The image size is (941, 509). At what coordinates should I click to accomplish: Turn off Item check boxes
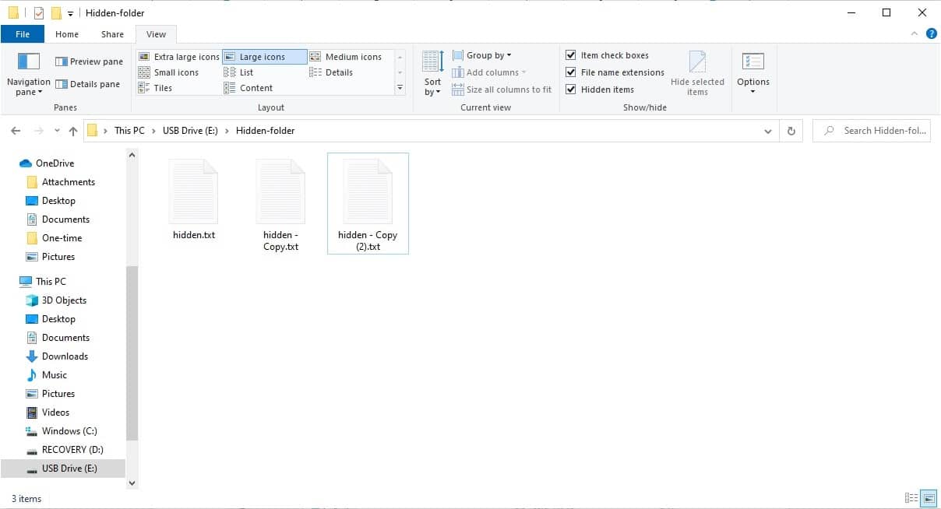(571, 54)
